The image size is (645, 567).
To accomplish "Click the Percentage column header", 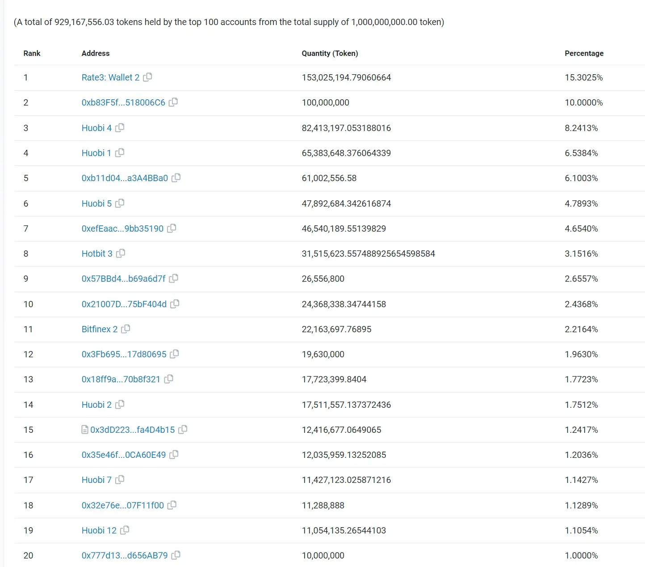I will tap(584, 53).
